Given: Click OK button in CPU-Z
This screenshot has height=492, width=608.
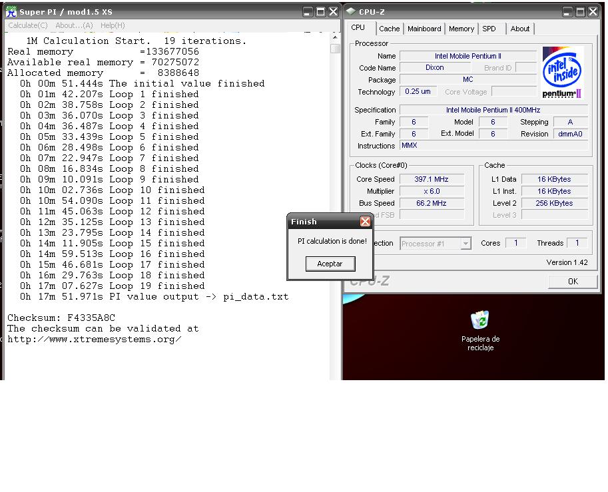Looking at the screenshot, I should click(573, 282).
